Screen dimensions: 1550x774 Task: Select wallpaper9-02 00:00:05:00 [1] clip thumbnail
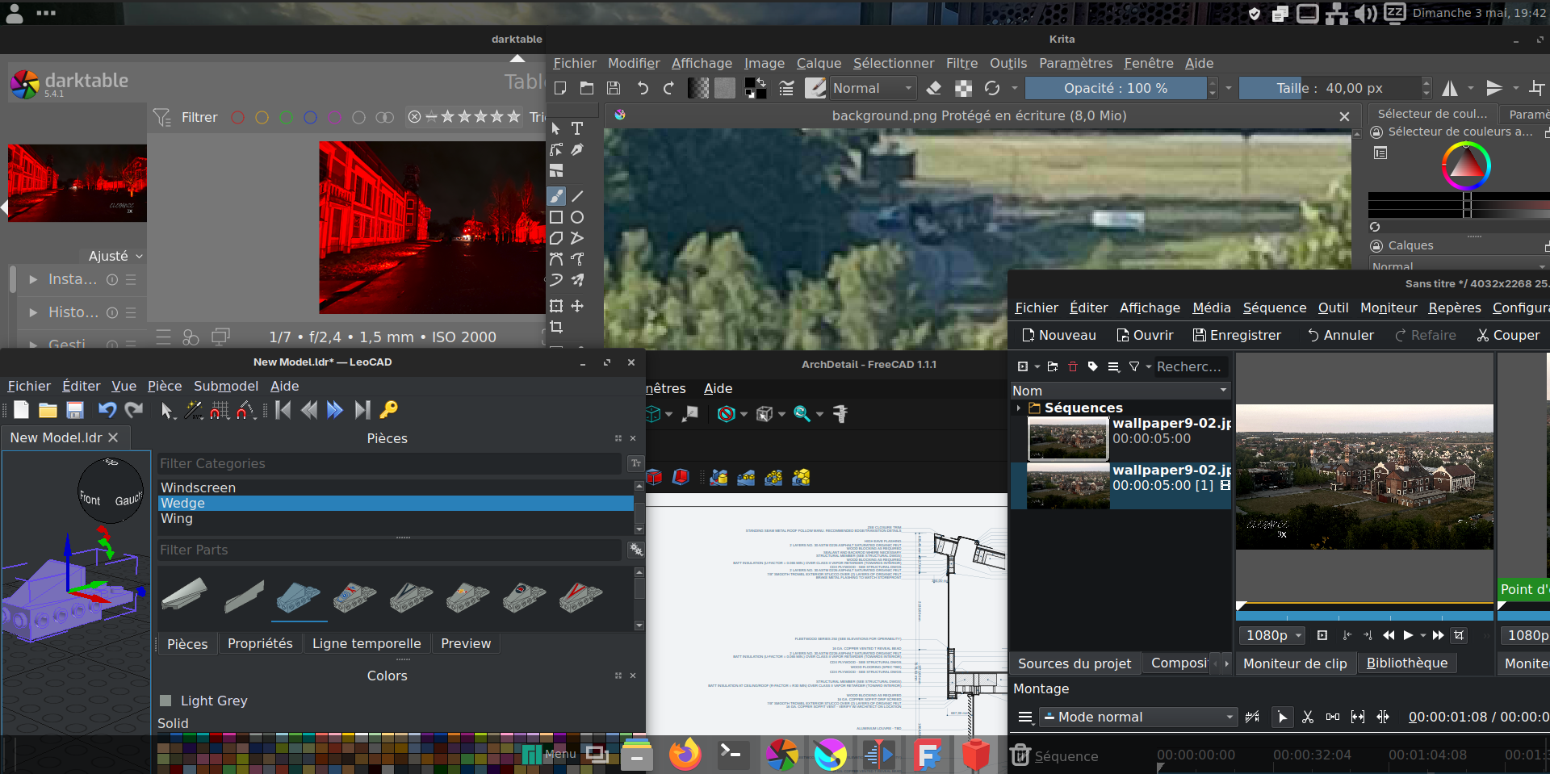1067,486
